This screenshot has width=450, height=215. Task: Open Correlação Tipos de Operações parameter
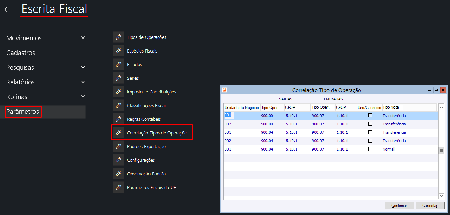pos(158,133)
